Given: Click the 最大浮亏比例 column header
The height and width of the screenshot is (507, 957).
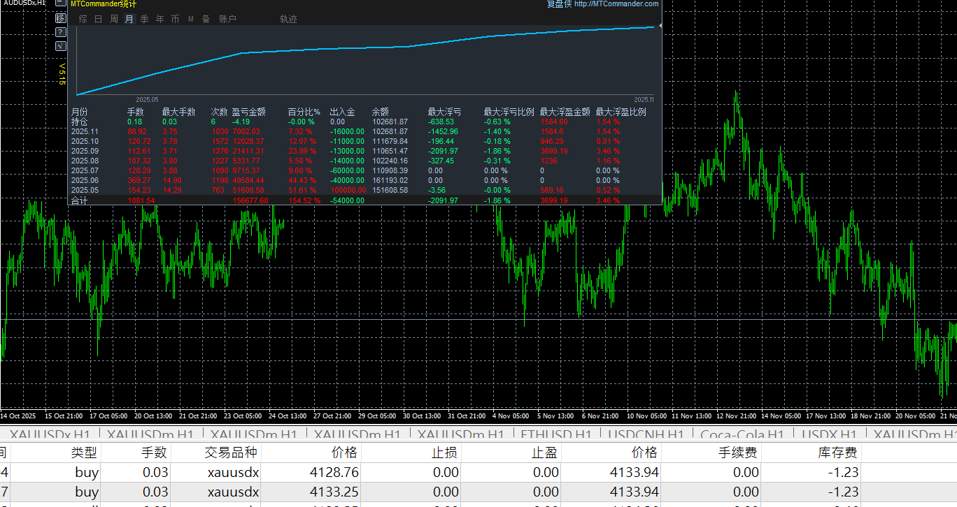Looking at the screenshot, I should (509, 112).
